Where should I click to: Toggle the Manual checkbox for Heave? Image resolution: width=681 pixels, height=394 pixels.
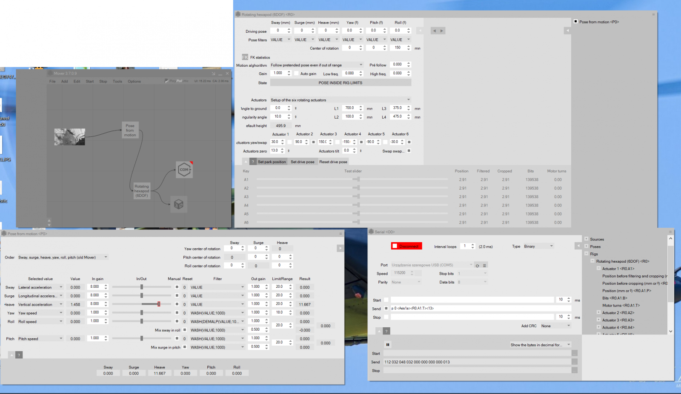point(177,304)
